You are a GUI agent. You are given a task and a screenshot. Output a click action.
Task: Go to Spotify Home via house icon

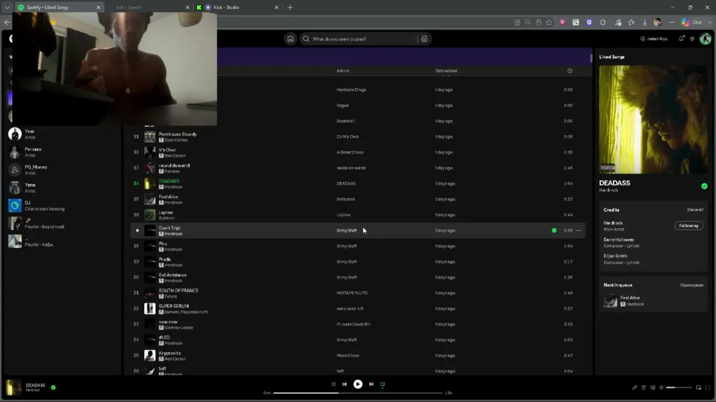[x=290, y=39]
